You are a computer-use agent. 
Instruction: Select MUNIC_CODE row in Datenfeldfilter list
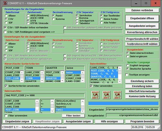[x=104, y=79]
